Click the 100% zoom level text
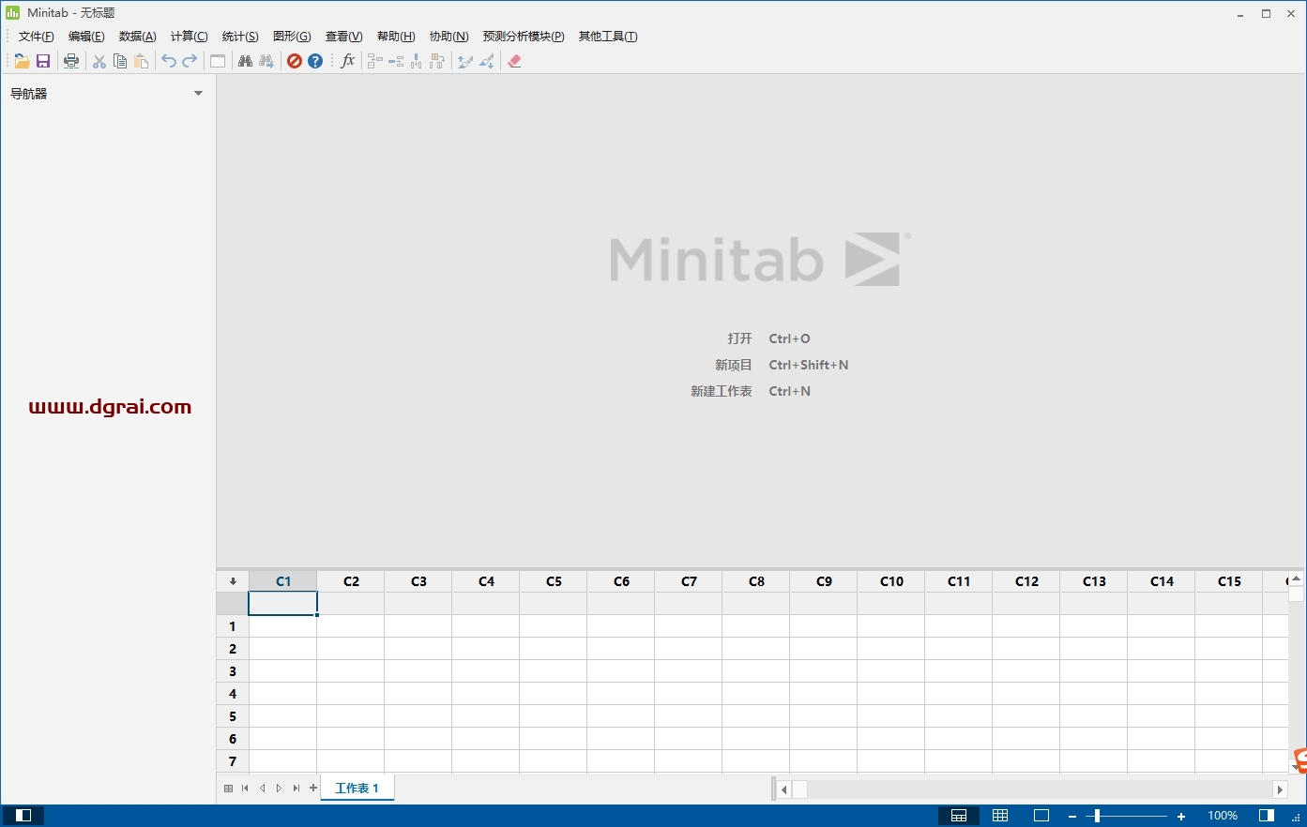The image size is (1307, 827). (x=1223, y=816)
